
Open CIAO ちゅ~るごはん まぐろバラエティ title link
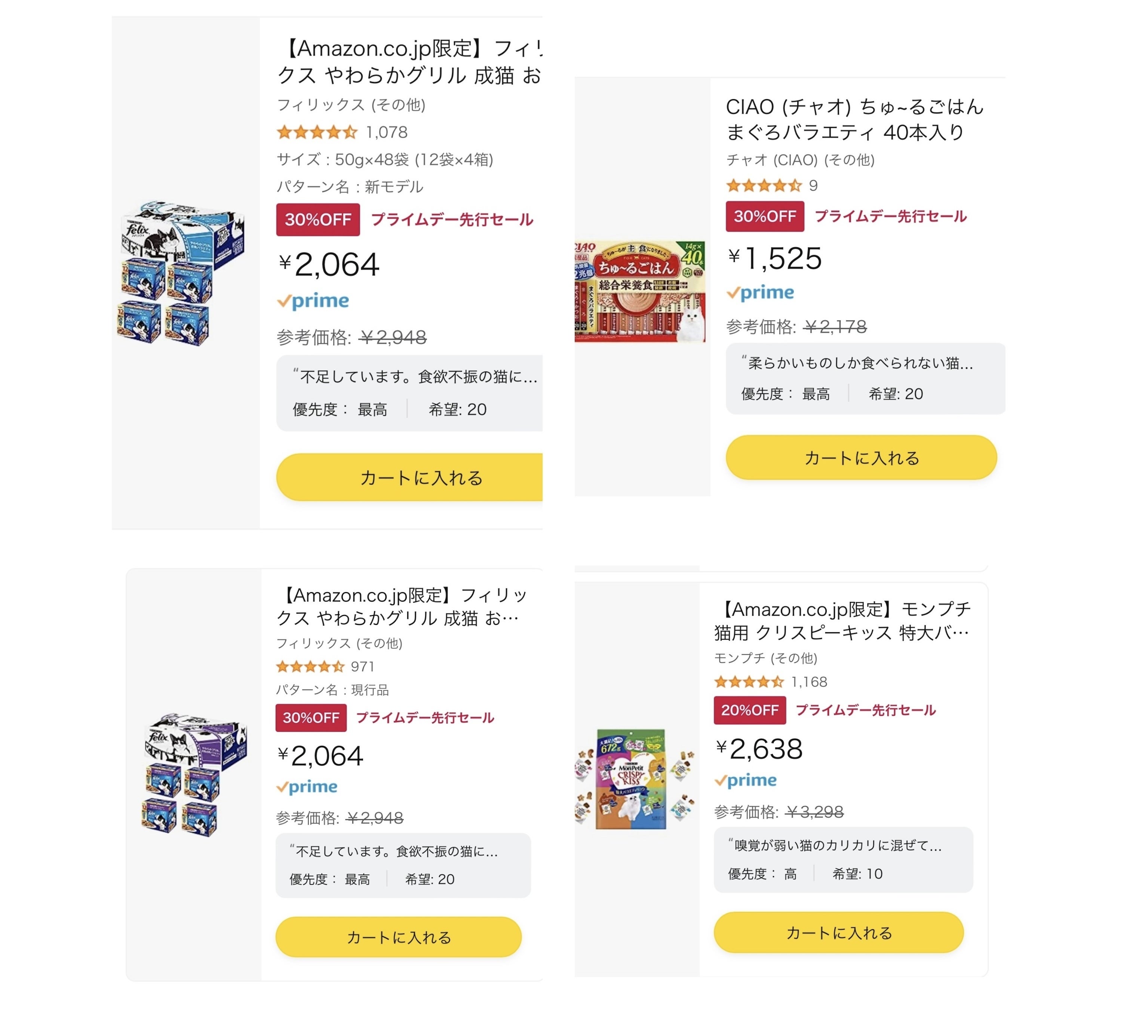(x=854, y=119)
